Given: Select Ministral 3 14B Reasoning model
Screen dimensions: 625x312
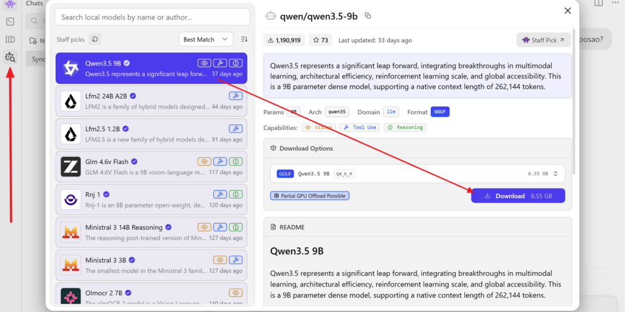Looking at the screenshot, I should (151, 232).
